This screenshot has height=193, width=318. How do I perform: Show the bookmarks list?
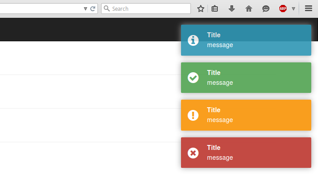click(215, 9)
